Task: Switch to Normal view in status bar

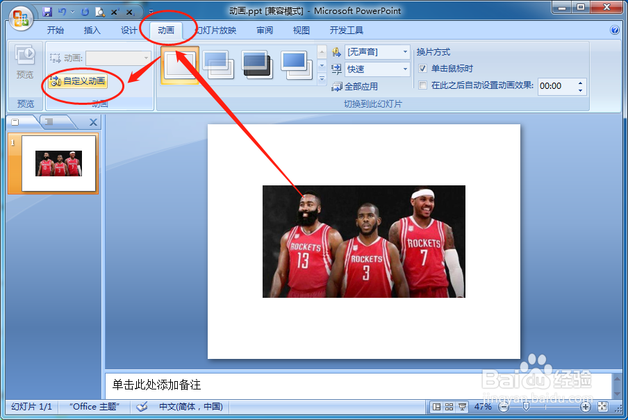Action: coord(436,407)
